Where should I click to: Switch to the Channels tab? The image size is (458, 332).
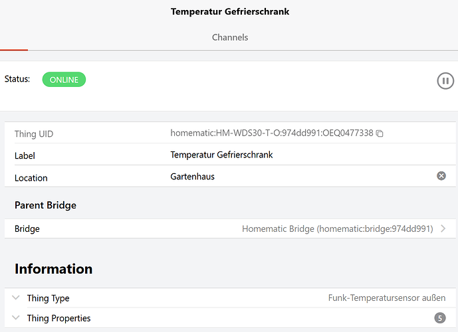click(230, 37)
